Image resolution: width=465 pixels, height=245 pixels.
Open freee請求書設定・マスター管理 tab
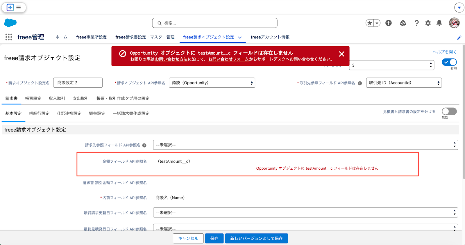point(145,37)
